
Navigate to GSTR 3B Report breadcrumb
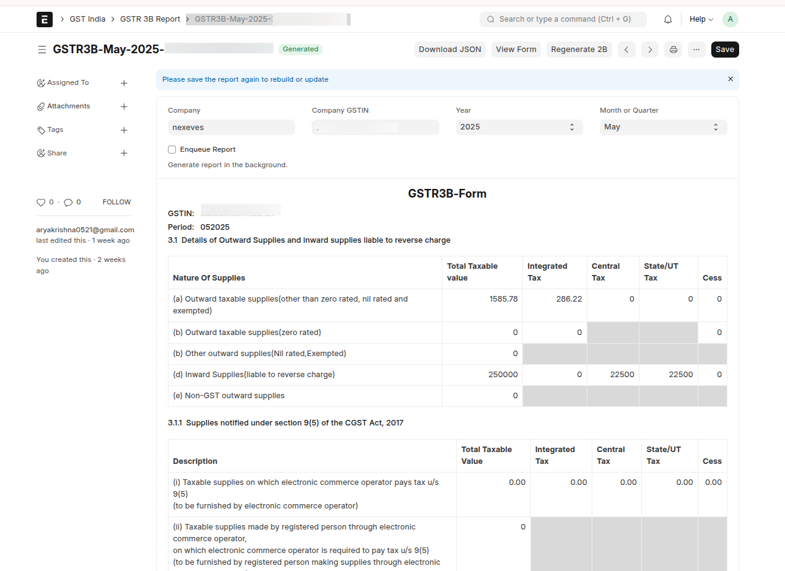pos(150,19)
